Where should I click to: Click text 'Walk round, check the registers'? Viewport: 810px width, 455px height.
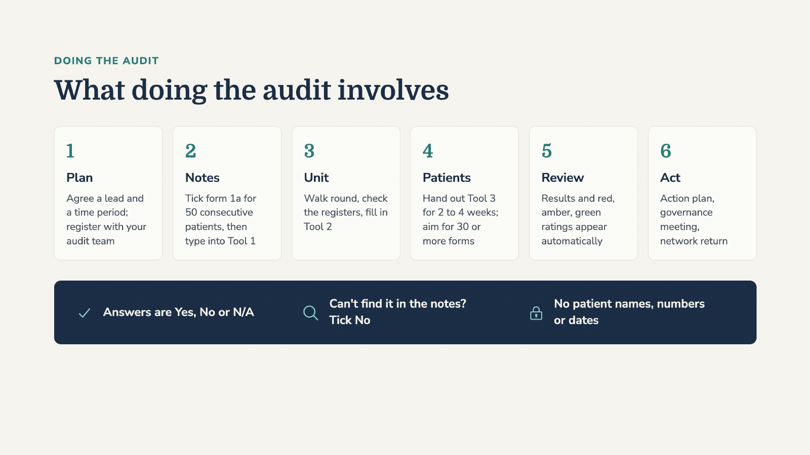click(346, 205)
